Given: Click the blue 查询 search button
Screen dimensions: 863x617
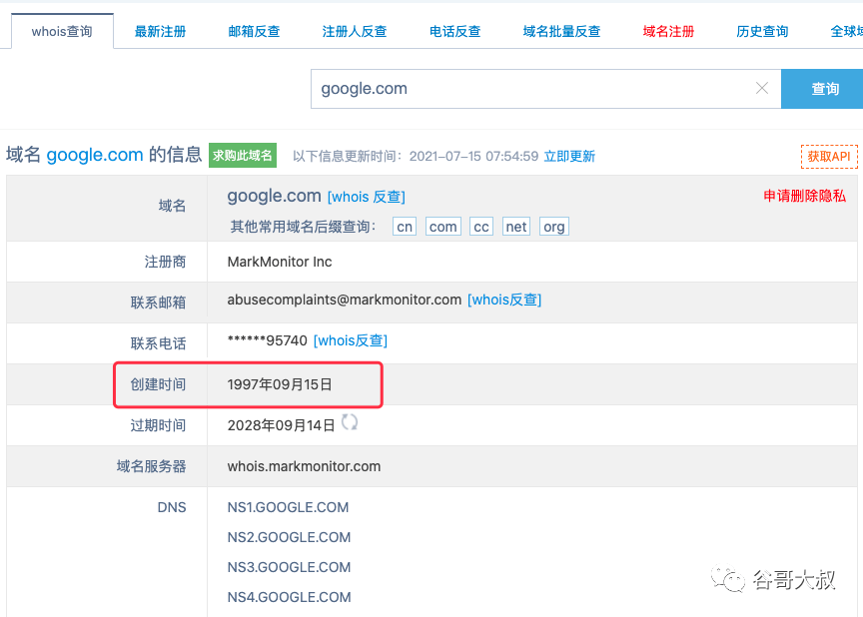Looking at the screenshot, I should pyautogui.click(x=822, y=89).
